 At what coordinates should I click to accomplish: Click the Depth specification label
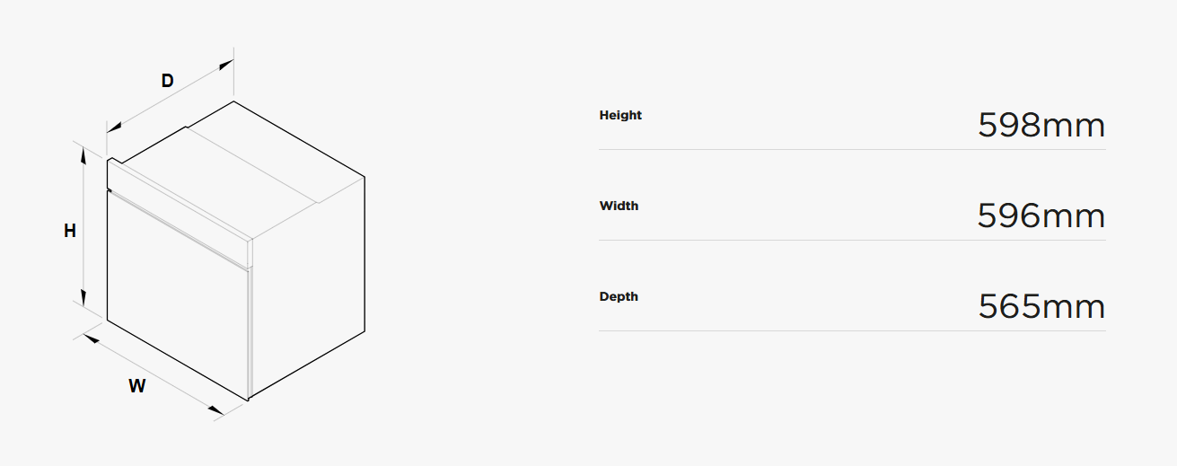tap(619, 296)
